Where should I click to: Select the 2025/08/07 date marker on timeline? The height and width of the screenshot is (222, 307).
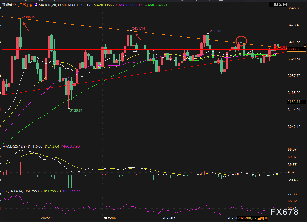coord(247,218)
